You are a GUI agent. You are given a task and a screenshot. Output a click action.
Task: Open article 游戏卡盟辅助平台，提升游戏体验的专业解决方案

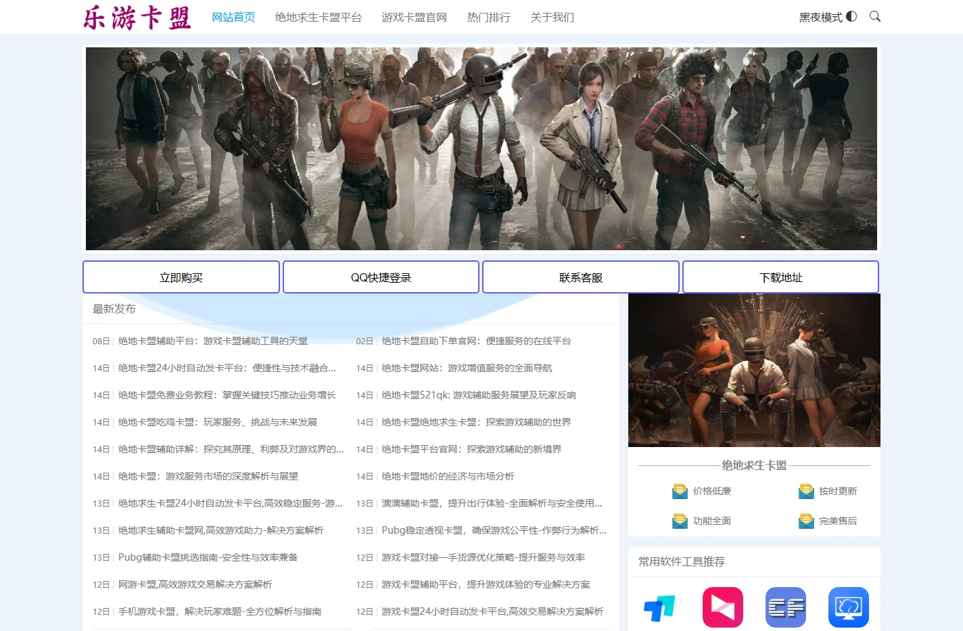[x=486, y=584]
